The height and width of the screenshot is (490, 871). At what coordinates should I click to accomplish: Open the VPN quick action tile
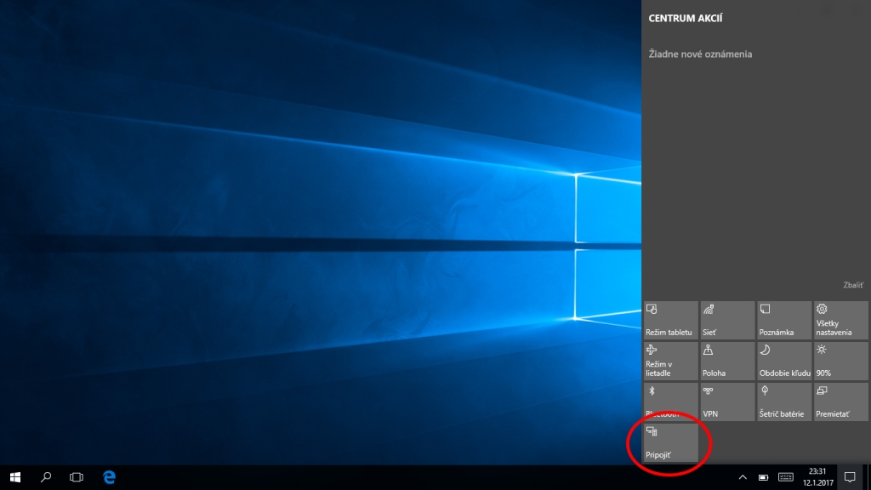click(726, 402)
